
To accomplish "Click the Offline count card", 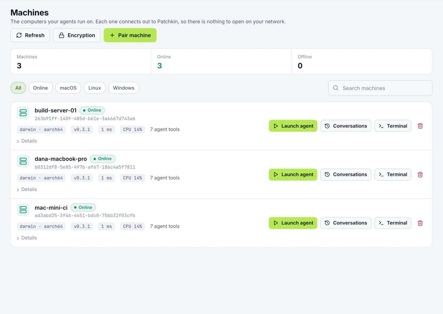I will [362, 61].
